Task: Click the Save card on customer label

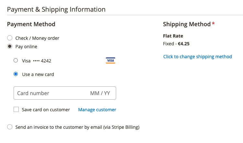Action: (46, 110)
